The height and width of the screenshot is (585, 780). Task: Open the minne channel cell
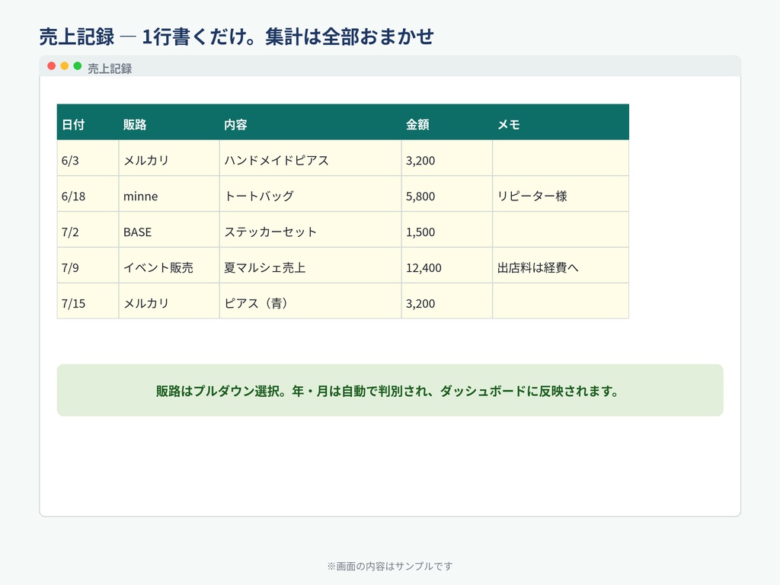click(x=169, y=194)
